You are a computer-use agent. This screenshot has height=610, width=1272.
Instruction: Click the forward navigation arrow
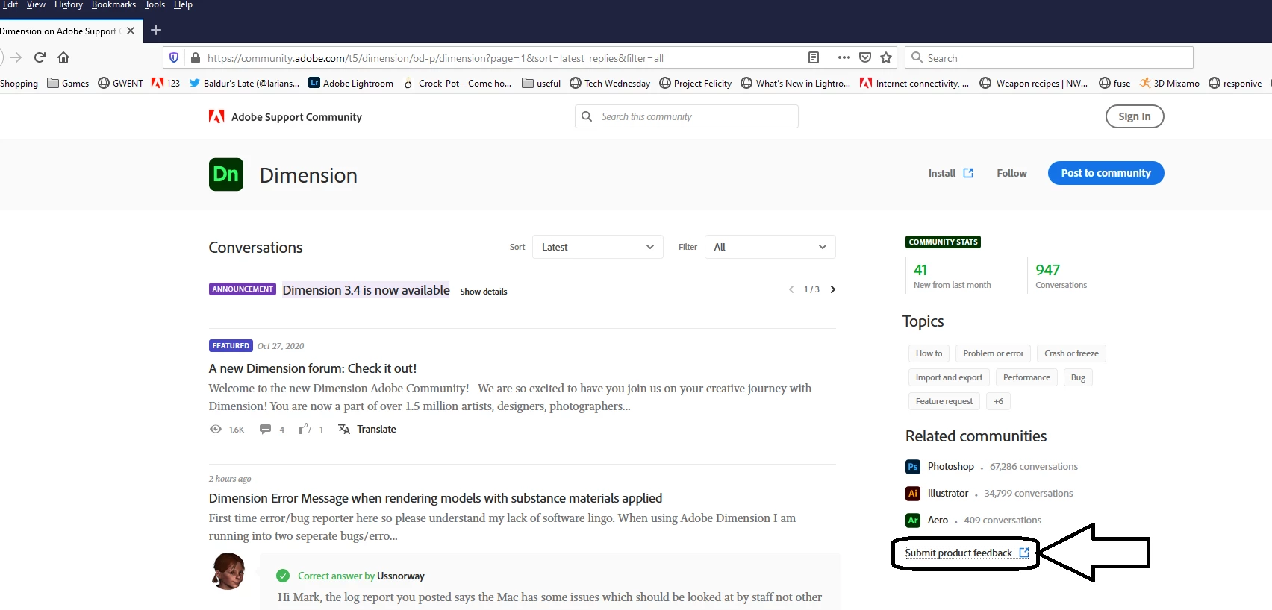pyautogui.click(x=16, y=57)
